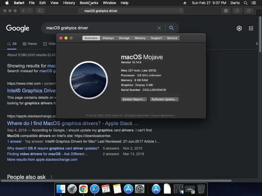
Task: Select the All search filter on Google
Action: click(12, 44)
